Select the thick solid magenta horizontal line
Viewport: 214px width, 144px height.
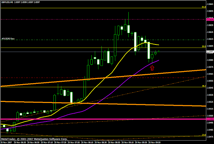pyautogui.click(x=103, y=119)
